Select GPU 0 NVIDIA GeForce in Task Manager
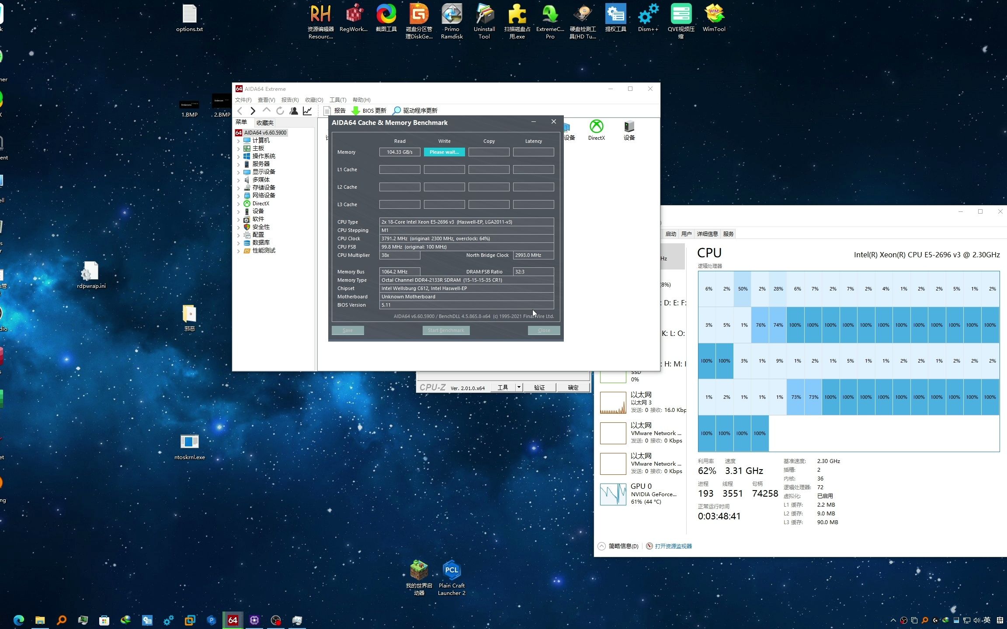 pos(642,494)
